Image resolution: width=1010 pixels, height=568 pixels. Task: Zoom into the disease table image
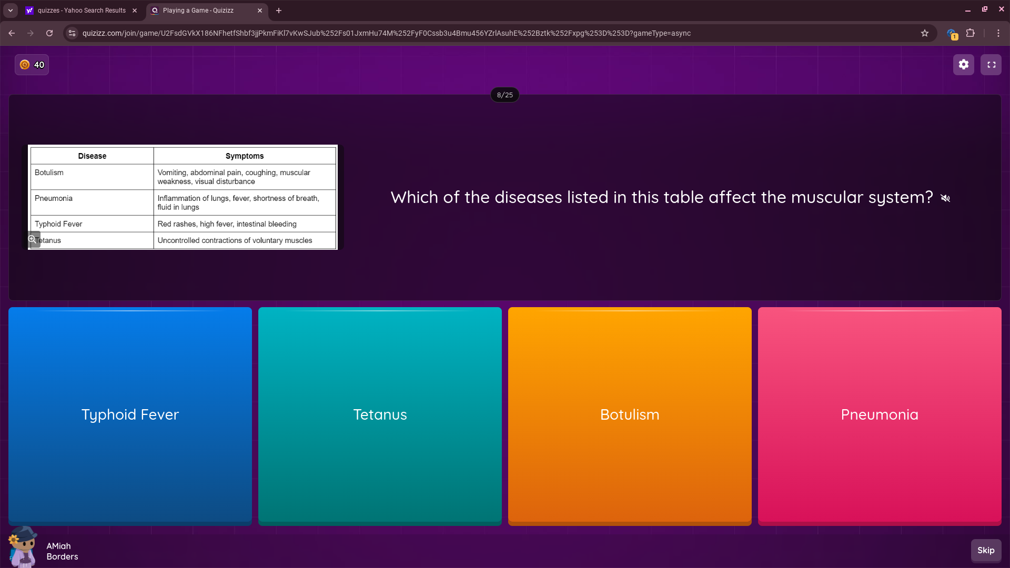(x=33, y=239)
